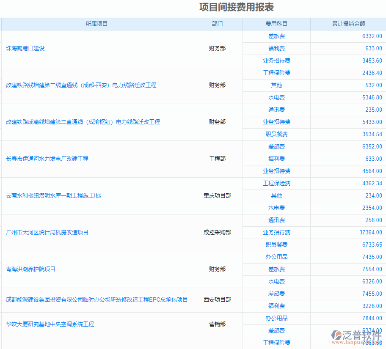The height and width of the screenshot is (349, 386).
Task: Open the 珠海鹤港口建设 project link
Action: coord(26,48)
